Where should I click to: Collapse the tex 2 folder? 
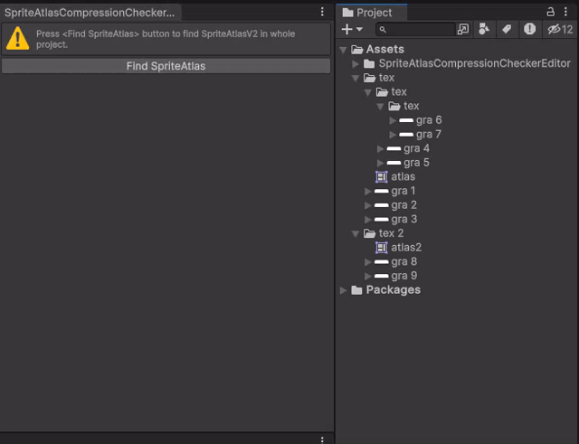point(356,233)
